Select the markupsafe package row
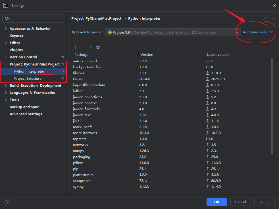This screenshot has height=209, width=279. coord(172,127)
